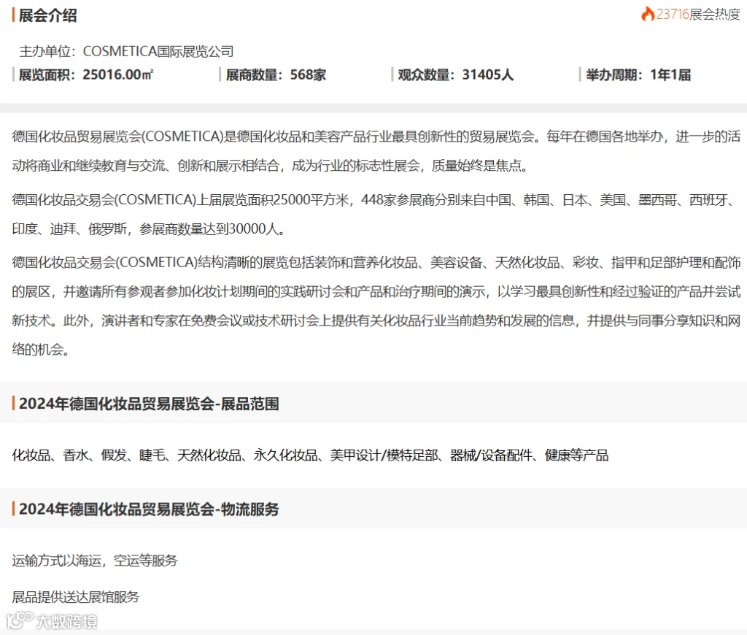
Task: Click the line beginning 动将商业和继续教育与交流
Action: [x=270, y=166]
